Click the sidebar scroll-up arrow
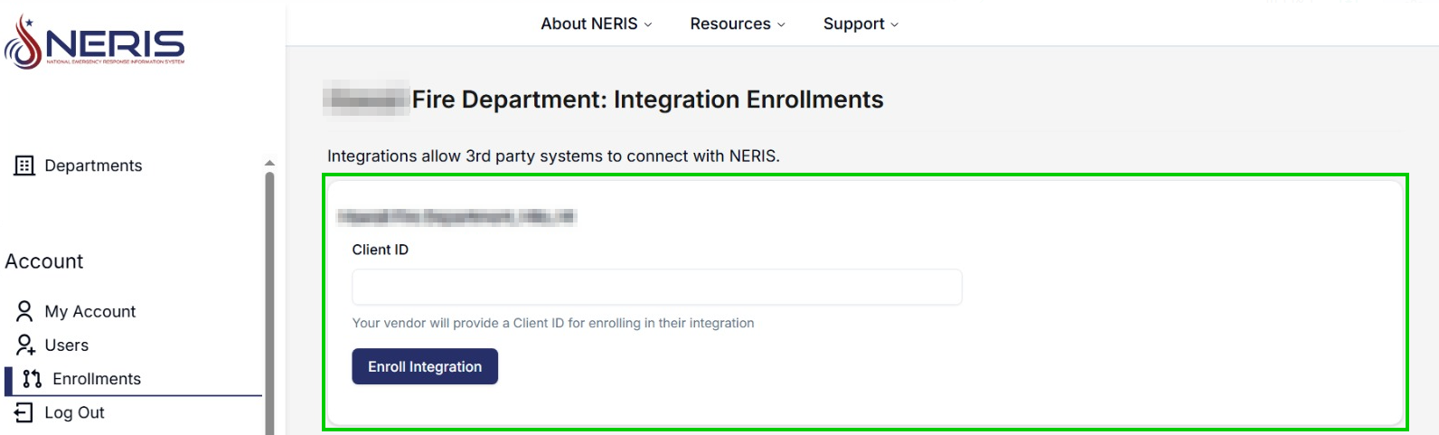Image resolution: width=1439 pixels, height=435 pixels. [x=269, y=163]
